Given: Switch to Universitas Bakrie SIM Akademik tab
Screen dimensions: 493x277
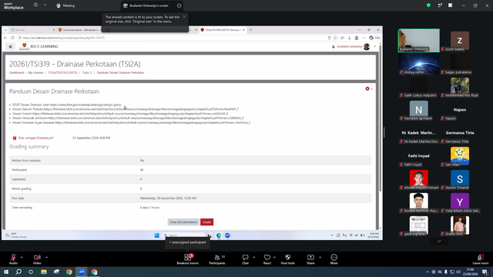Looking at the screenshot, I should click(x=80, y=30).
